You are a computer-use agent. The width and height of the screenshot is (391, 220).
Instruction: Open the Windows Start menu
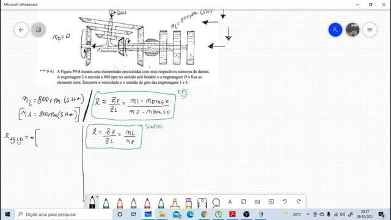coord(7,215)
